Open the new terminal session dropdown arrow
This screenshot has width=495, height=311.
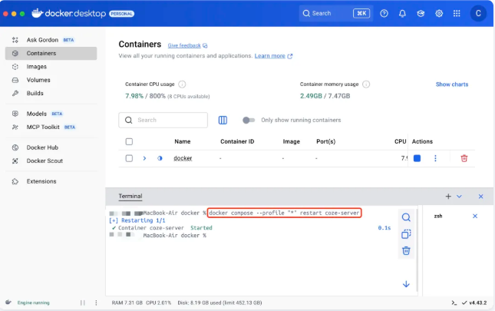(460, 197)
